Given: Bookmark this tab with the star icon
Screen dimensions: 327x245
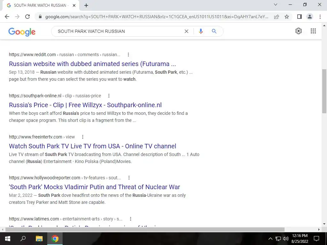Looking at the screenshot, I should (x=287, y=17).
